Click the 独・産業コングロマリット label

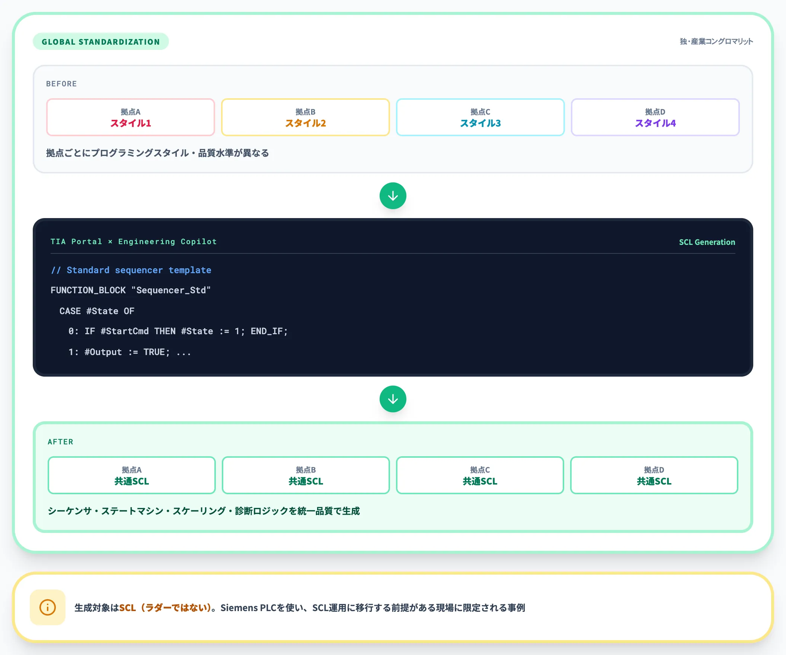coord(716,42)
